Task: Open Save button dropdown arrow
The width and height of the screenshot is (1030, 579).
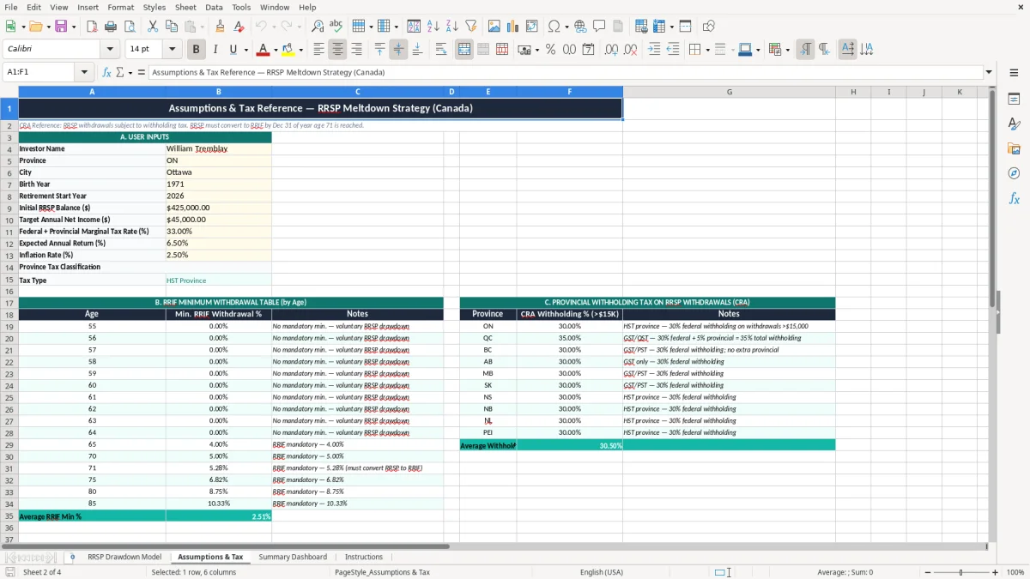Action: pos(73,27)
